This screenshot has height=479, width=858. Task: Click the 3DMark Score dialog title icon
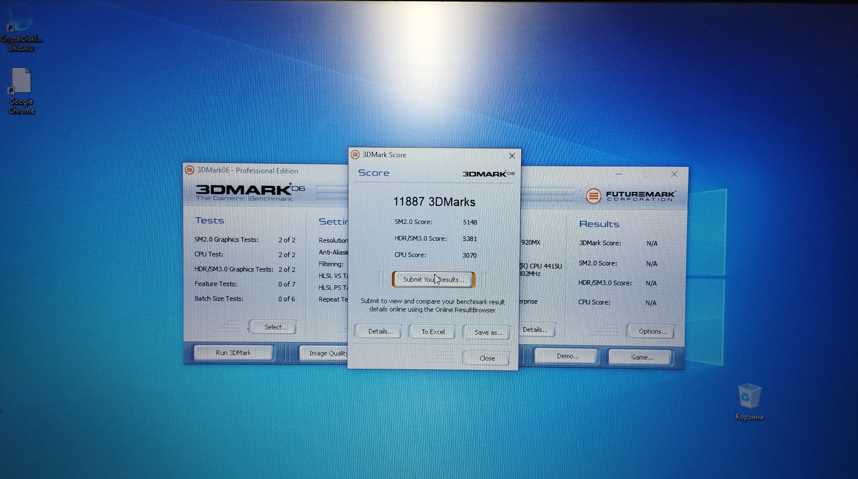355,155
